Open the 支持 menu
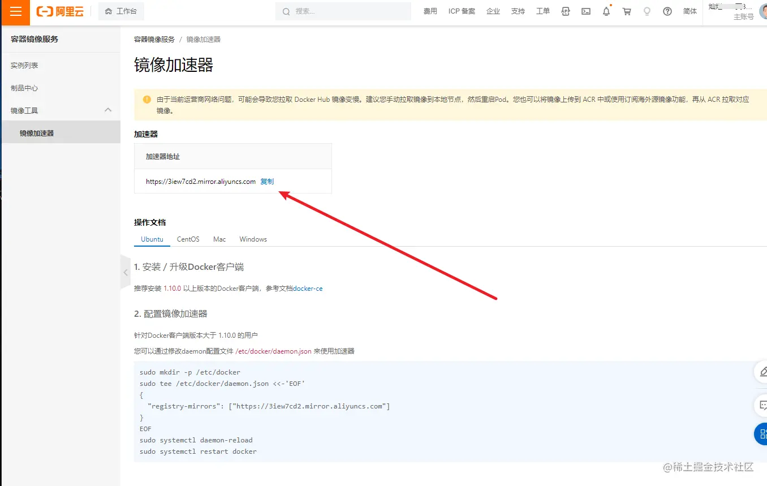767x486 pixels. pyautogui.click(x=518, y=11)
